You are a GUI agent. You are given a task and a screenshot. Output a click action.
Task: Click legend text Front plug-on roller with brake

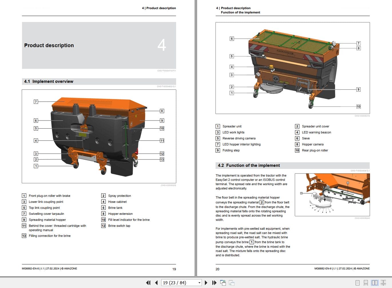[49, 196]
